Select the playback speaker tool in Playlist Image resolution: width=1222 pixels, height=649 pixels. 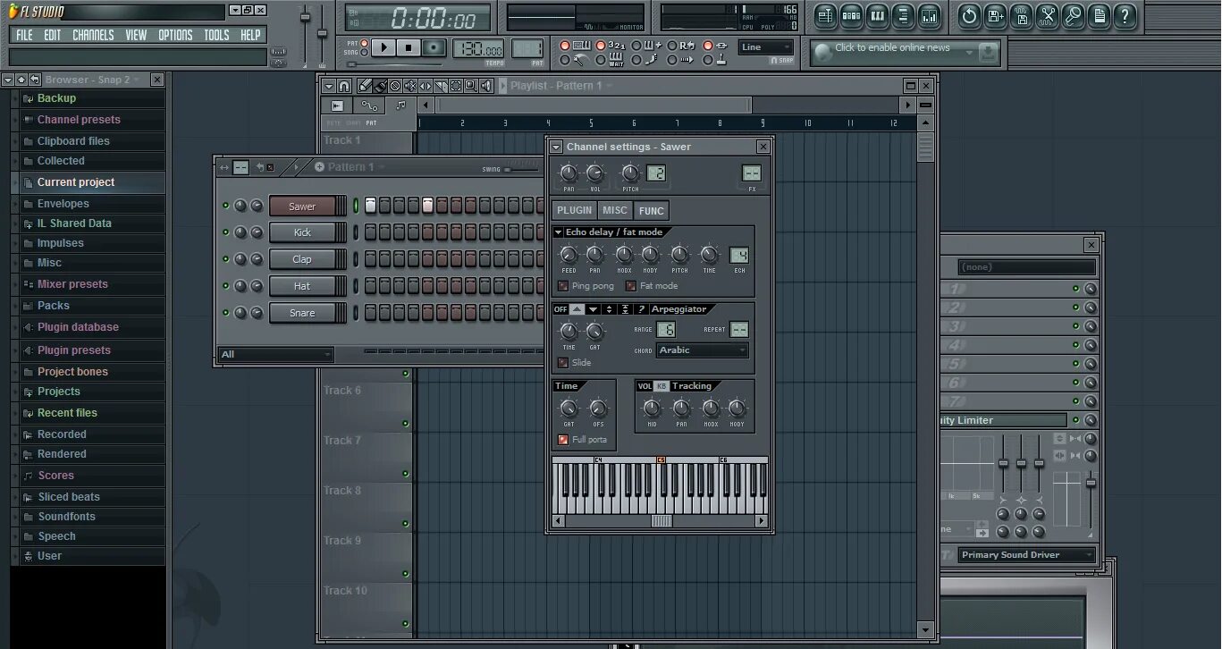486,86
